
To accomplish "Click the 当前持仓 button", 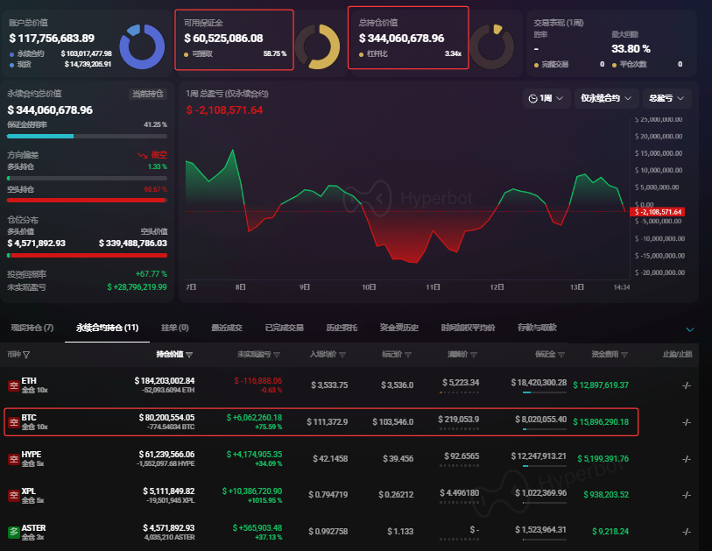I will (147, 94).
